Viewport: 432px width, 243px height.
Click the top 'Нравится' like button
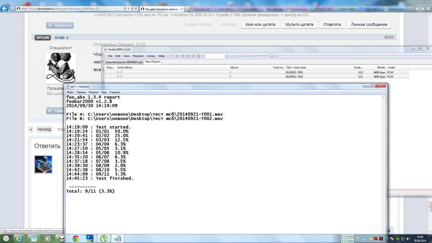click(x=60, y=25)
